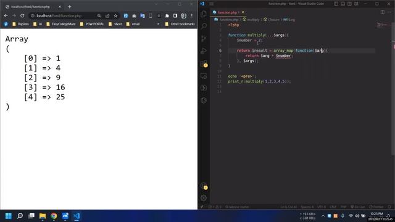Open the Remote Explorer view icon
The width and height of the screenshot is (395, 222).
tap(204, 76)
